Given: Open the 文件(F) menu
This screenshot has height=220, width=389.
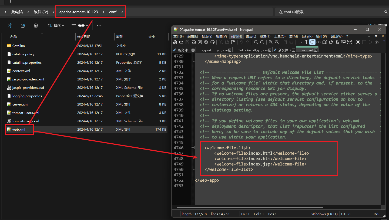Looking at the screenshot, I should click(x=178, y=36).
